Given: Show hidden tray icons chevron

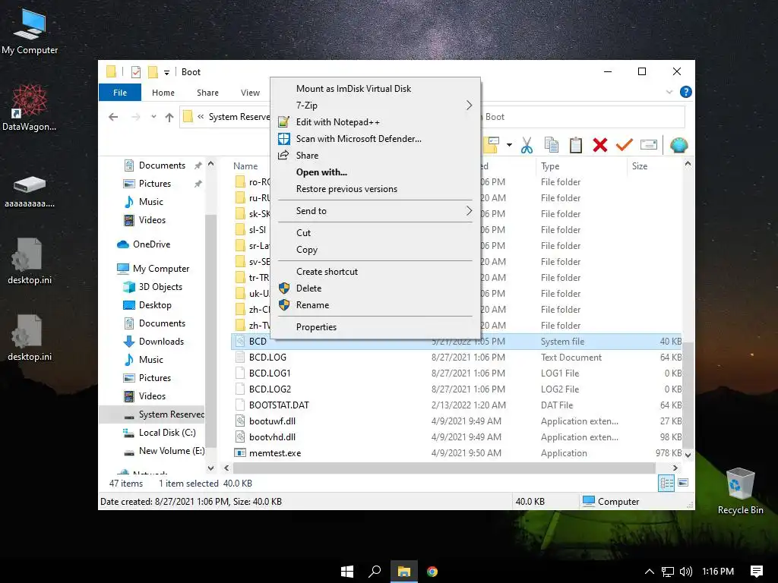Looking at the screenshot, I should coord(649,572).
